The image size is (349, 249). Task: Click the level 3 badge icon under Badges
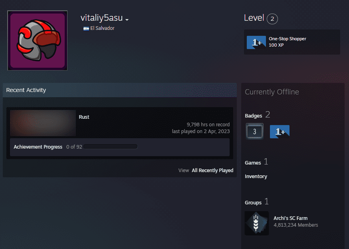click(x=255, y=131)
